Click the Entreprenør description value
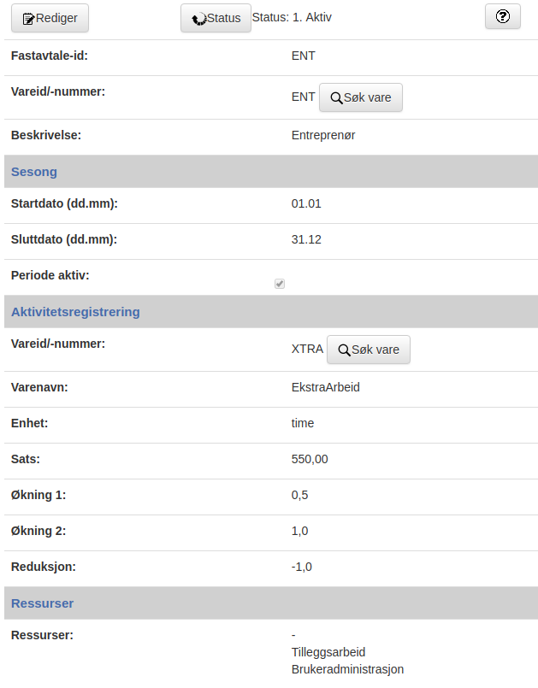Viewport: 538px width, 688px height. coord(323,135)
